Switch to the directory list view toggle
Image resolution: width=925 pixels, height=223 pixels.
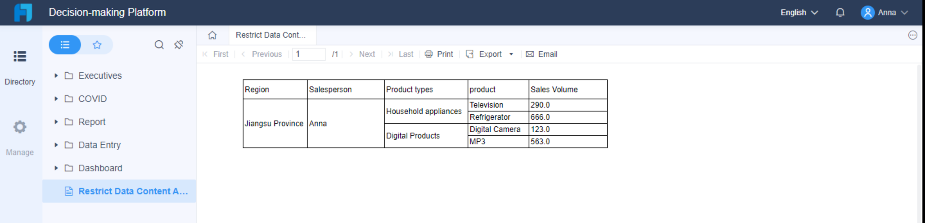click(x=65, y=45)
